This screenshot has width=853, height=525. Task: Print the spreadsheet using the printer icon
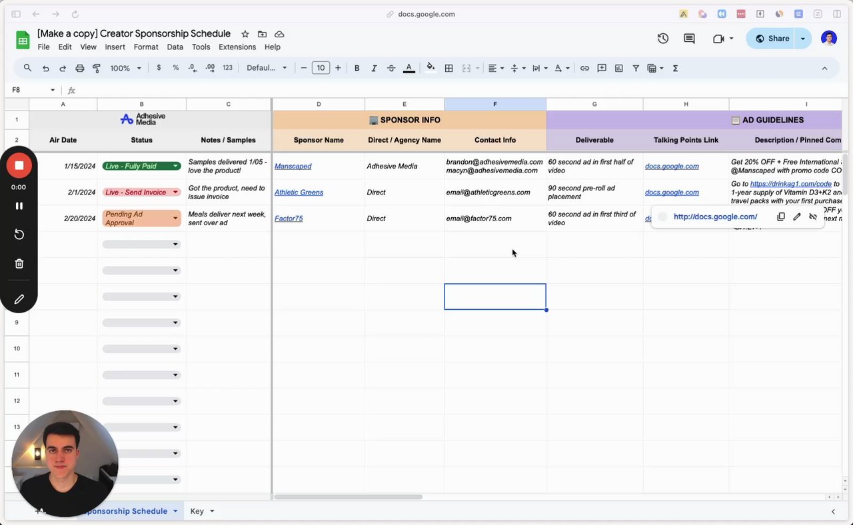(80, 68)
